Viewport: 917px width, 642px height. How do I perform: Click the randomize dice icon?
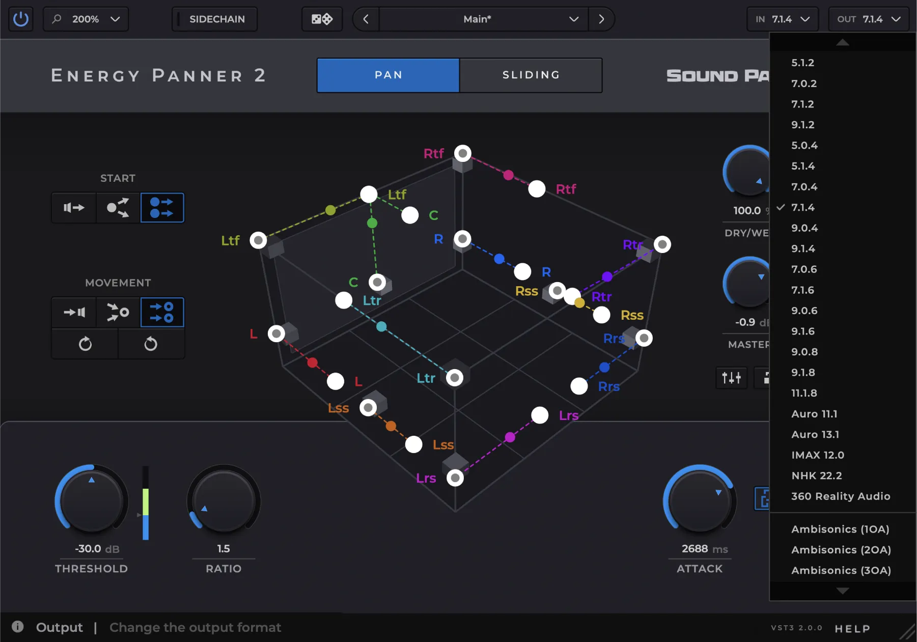coord(322,19)
